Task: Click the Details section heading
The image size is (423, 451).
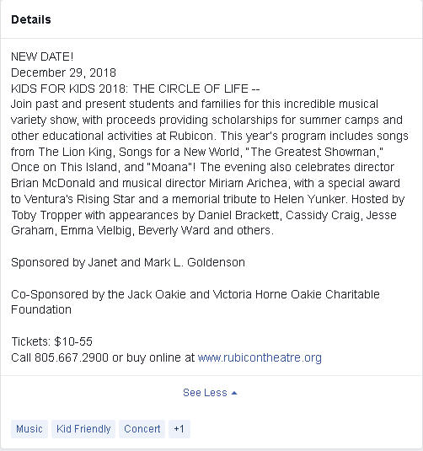Action: (31, 19)
